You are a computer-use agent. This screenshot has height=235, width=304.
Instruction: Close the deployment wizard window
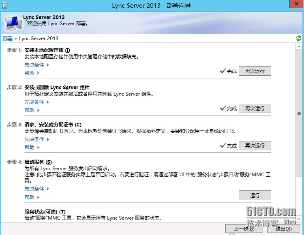[x=296, y=4]
